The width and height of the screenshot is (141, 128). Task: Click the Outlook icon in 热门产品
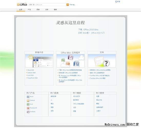click(28, 101)
